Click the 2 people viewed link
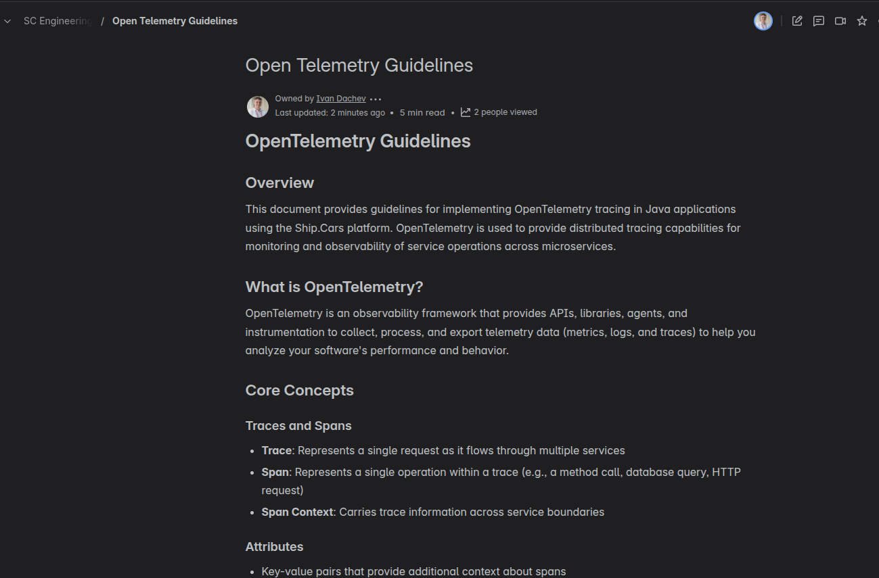This screenshot has width=879, height=578. point(505,112)
